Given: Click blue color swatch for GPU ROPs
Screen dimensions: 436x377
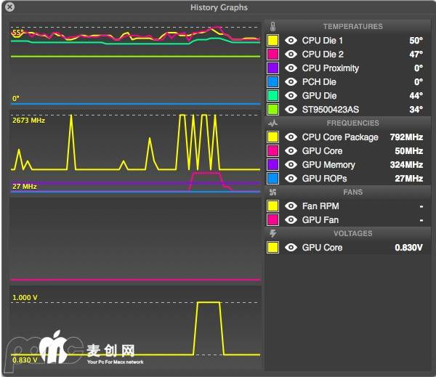Looking at the screenshot, I should [x=273, y=179].
